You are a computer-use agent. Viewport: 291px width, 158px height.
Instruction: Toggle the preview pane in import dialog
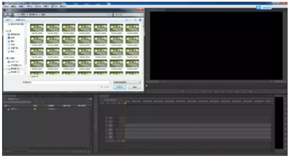(135, 20)
